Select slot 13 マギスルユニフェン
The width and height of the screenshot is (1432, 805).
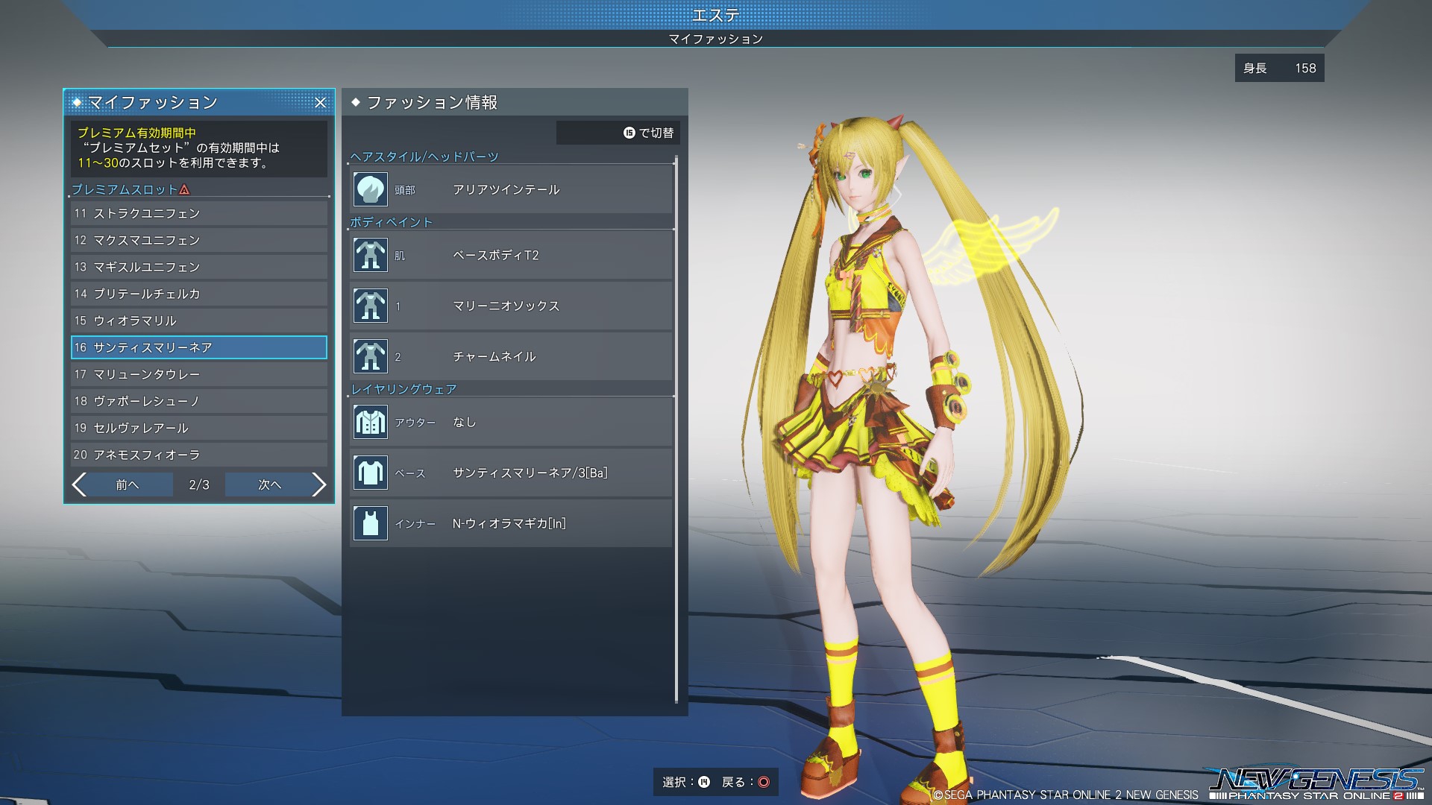click(x=199, y=267)
